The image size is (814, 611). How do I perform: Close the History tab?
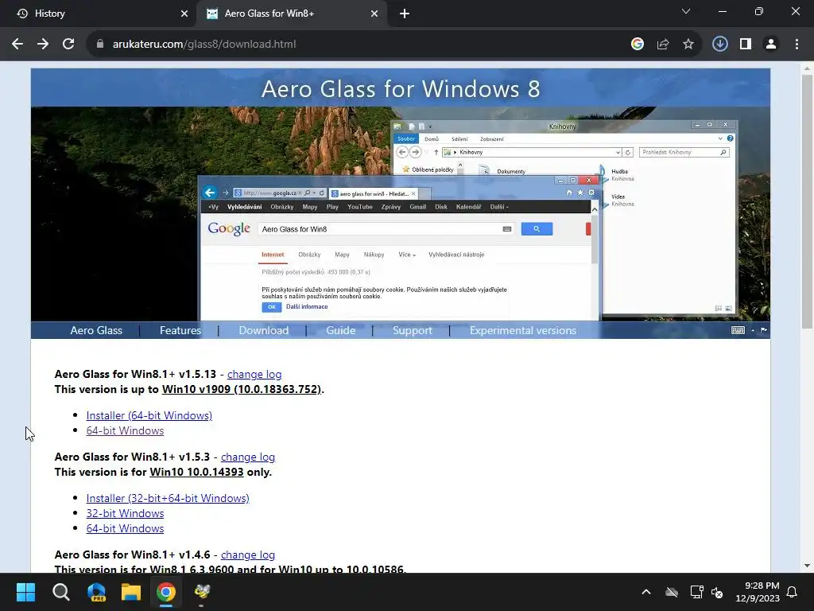184,14
